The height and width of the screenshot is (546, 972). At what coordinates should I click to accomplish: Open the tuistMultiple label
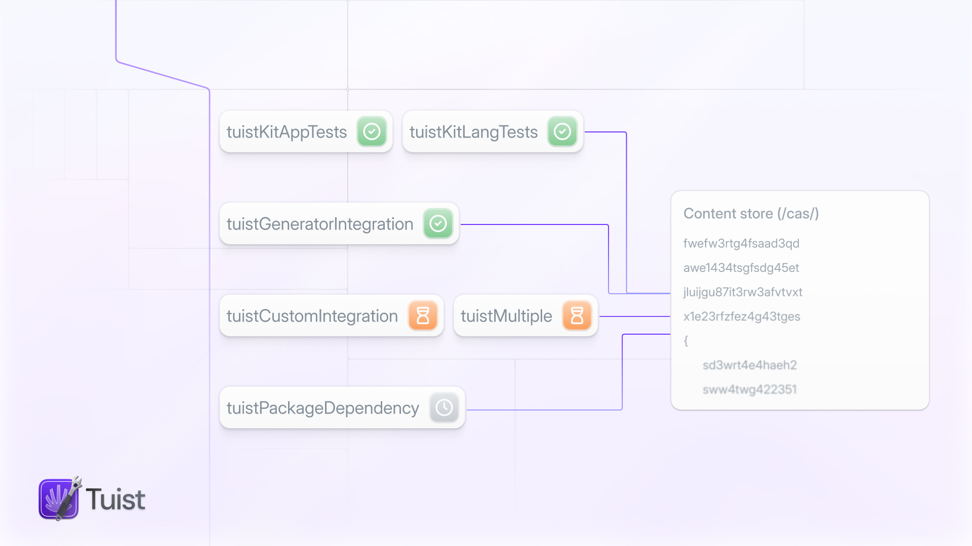pos(506,316)
